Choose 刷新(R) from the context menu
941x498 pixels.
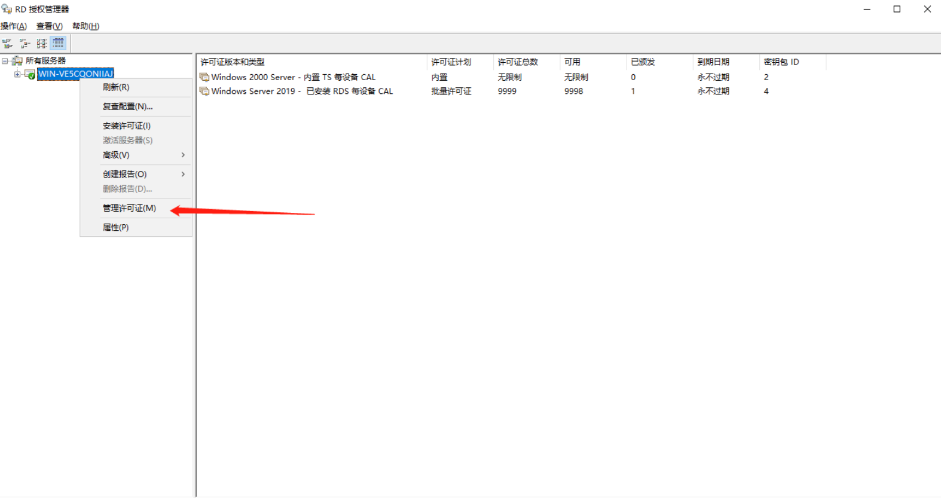click(136, 87)
